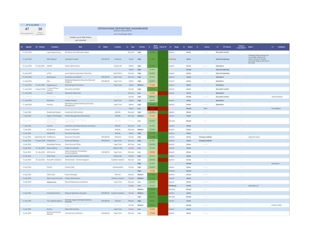Click the calendar icon beside Closing header
Screen dimensions: 309x238
pyautogui.click(x=37, y=47)
